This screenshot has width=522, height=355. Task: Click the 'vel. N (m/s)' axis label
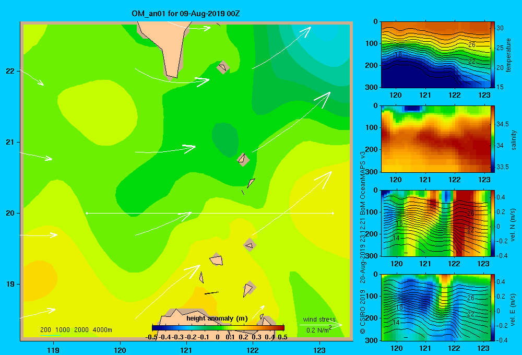[x=513, y=225]
